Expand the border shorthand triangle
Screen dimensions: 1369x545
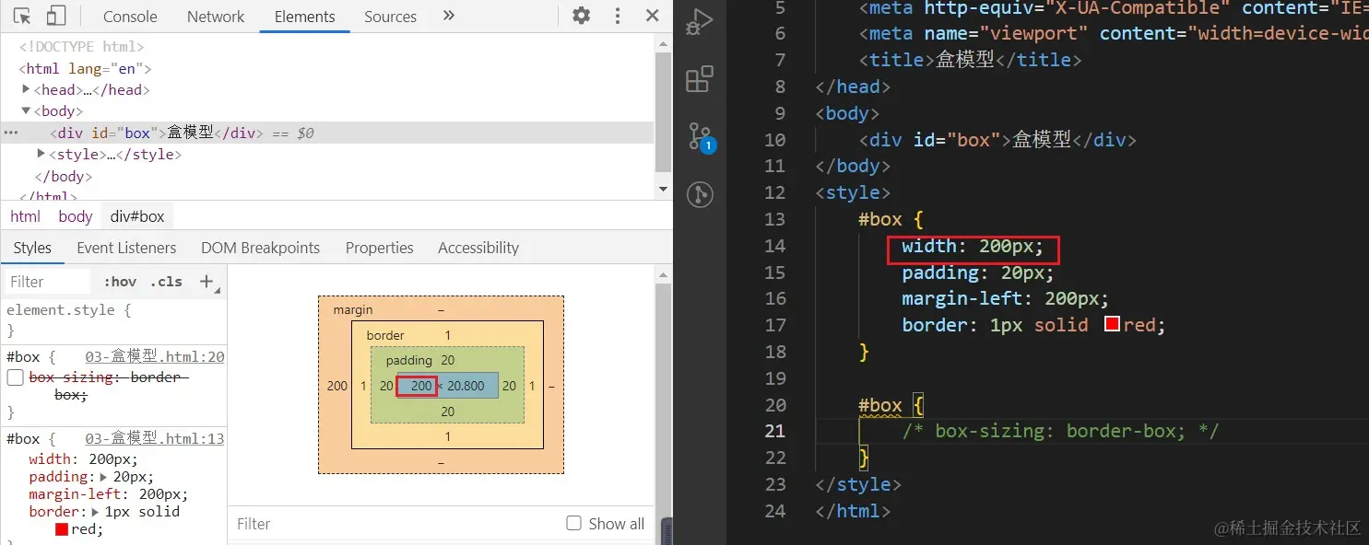coord(95,512)
